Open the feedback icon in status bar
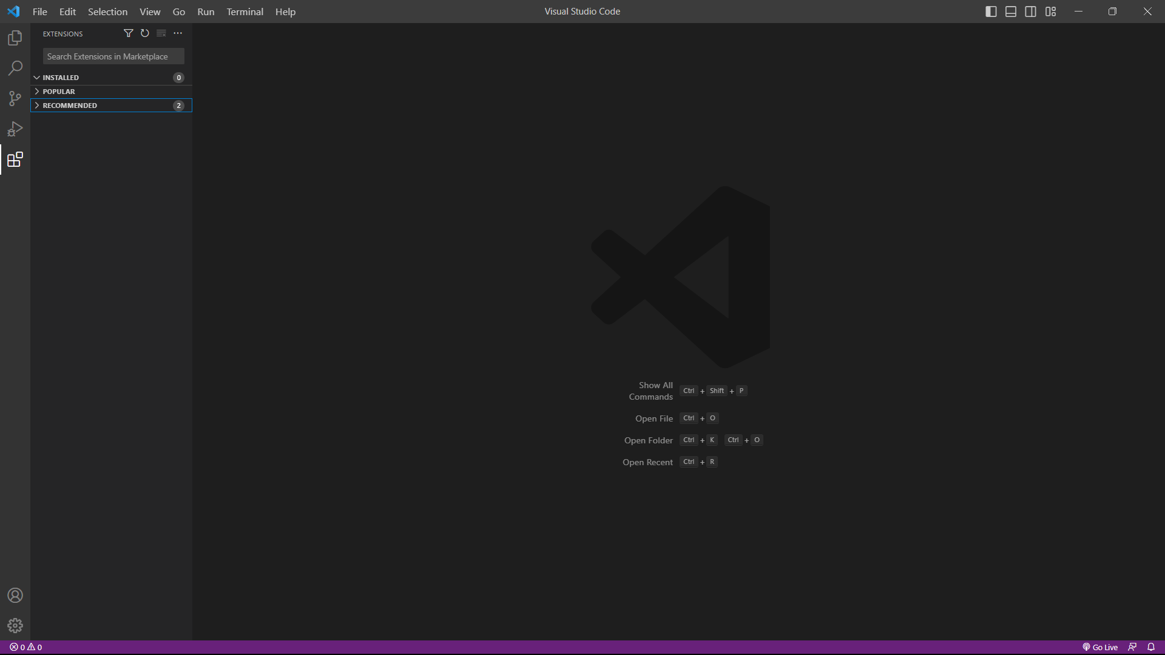The image size is (1165, 655). (1132, 647)
